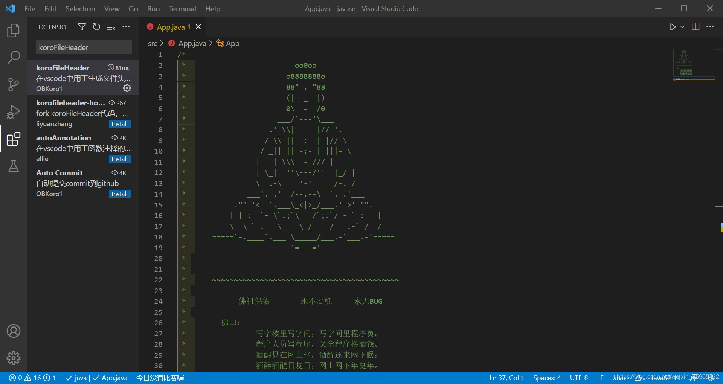The width and height of the screenshot is (723, 384).
Task: Click Ln 37, Col 1 indicator
Action: click(506, 378)
